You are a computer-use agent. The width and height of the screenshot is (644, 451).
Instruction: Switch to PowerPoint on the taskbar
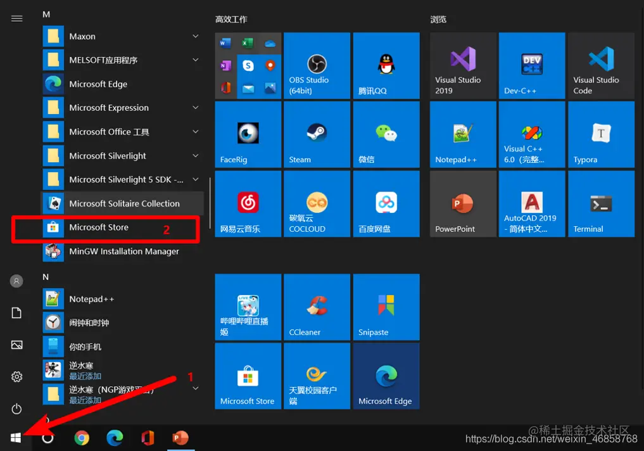point(180,438)
